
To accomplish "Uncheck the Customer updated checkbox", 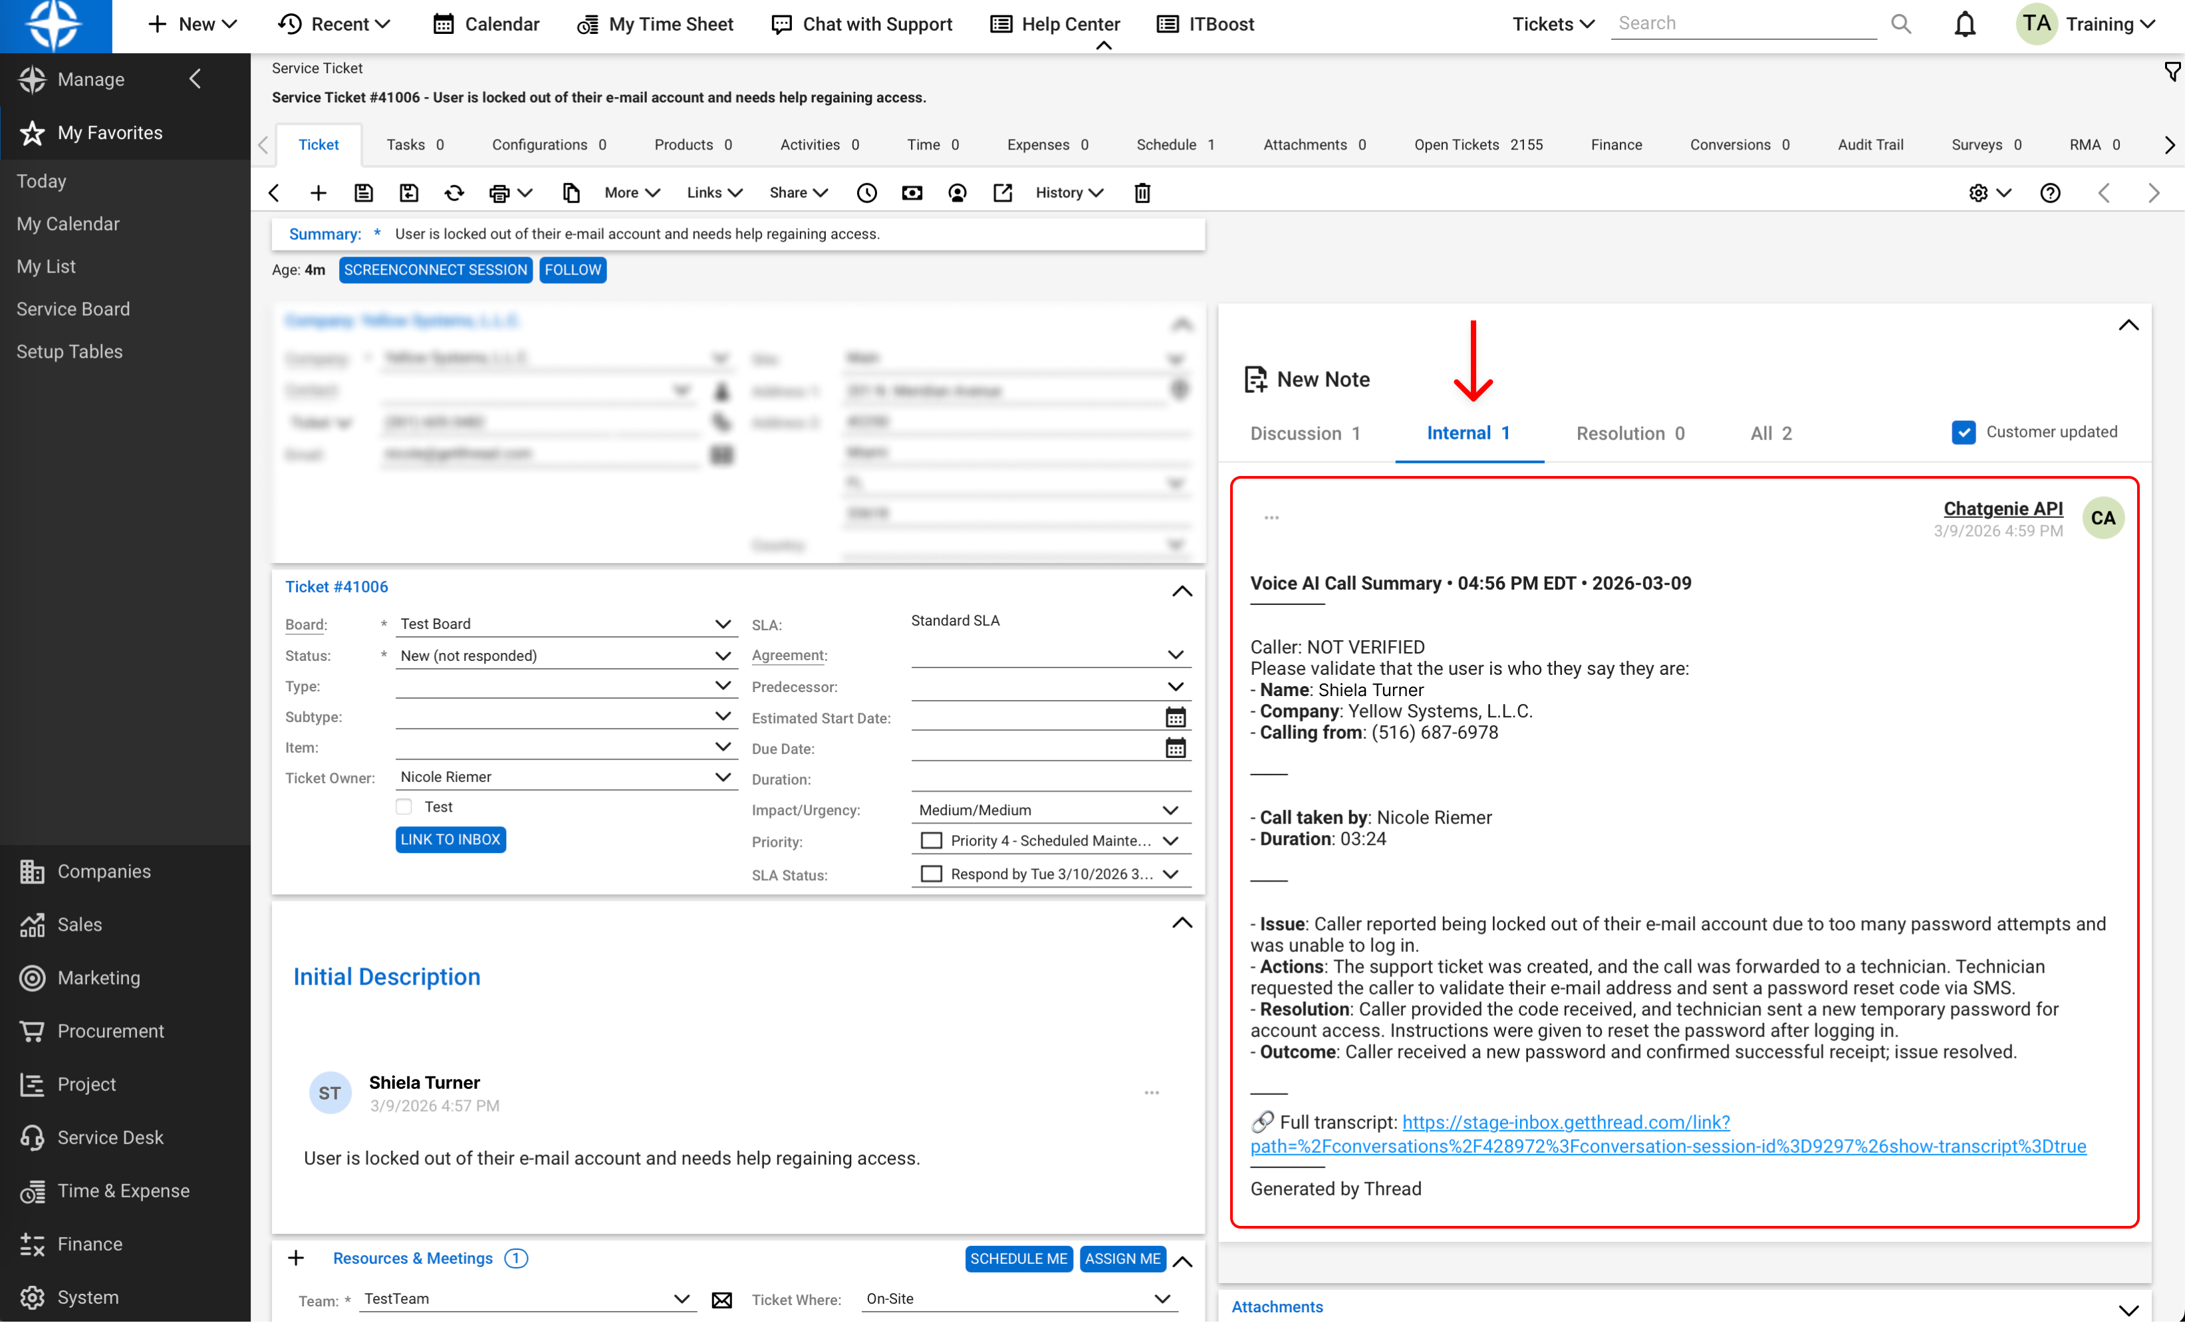I will 1964,433.
